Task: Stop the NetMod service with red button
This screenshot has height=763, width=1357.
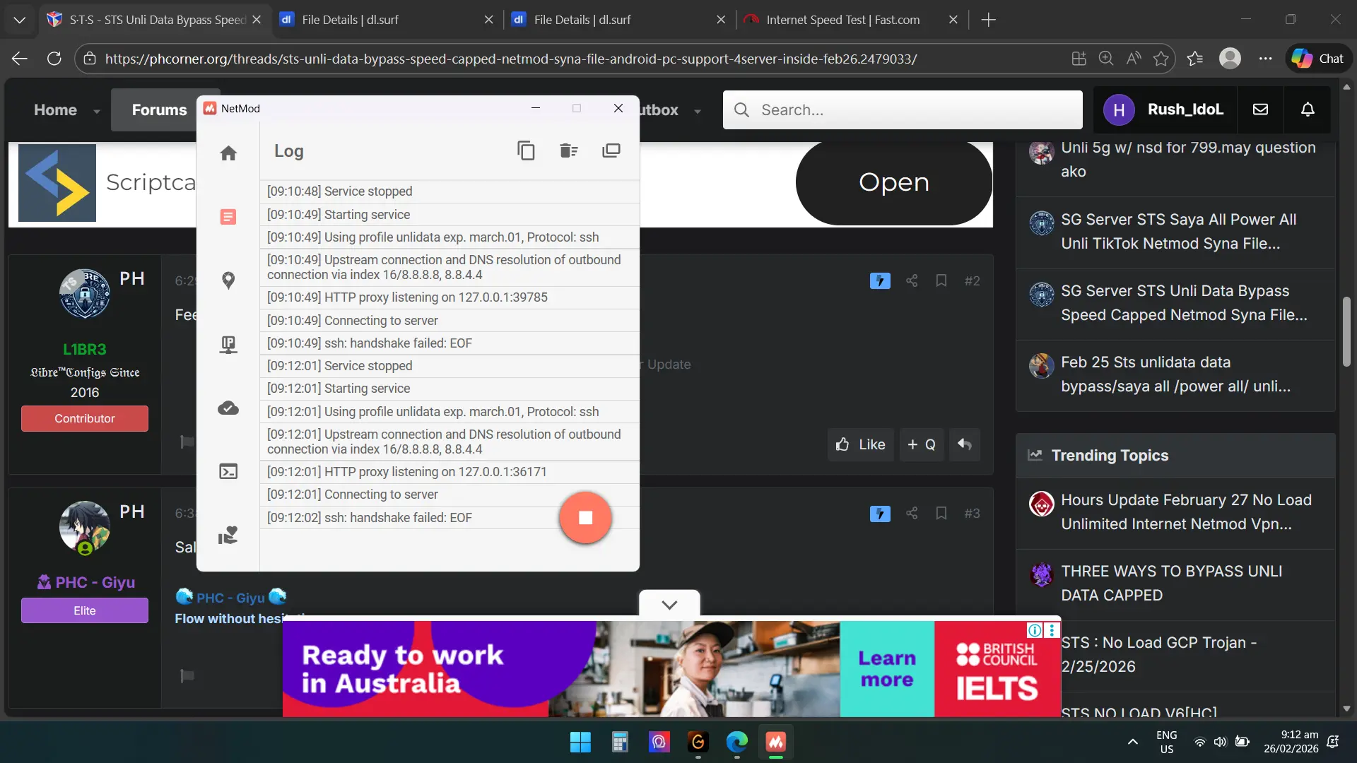Action: [585, 517]
